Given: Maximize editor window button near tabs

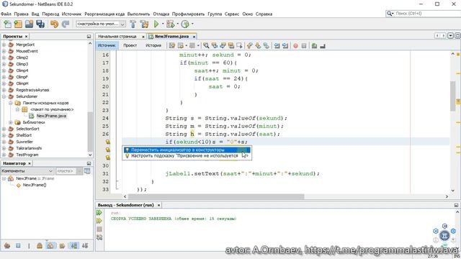Looking at the screenshot, I should click(x=457, y=36).
